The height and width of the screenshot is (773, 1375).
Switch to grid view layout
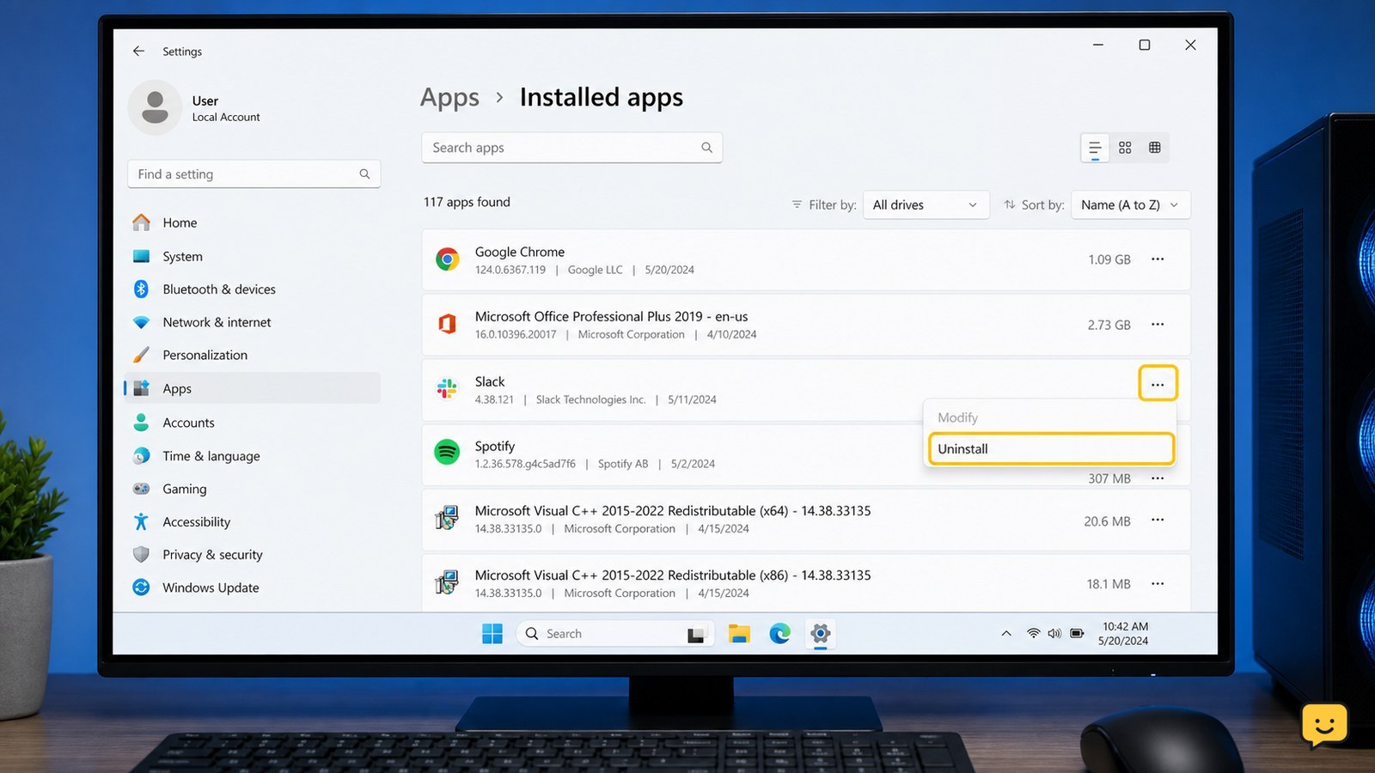click(1125, 148)
